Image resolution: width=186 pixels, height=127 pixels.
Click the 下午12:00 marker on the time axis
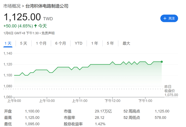click(x=112, y=101)
